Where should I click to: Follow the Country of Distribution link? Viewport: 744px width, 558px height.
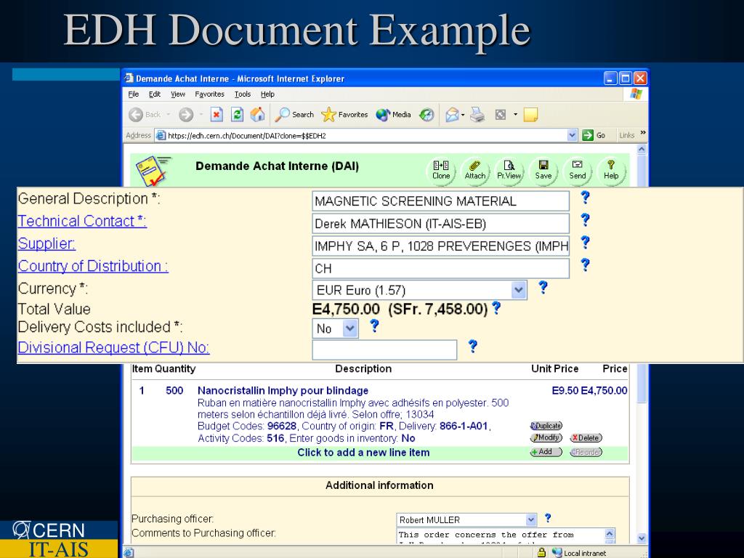(93, 266)
